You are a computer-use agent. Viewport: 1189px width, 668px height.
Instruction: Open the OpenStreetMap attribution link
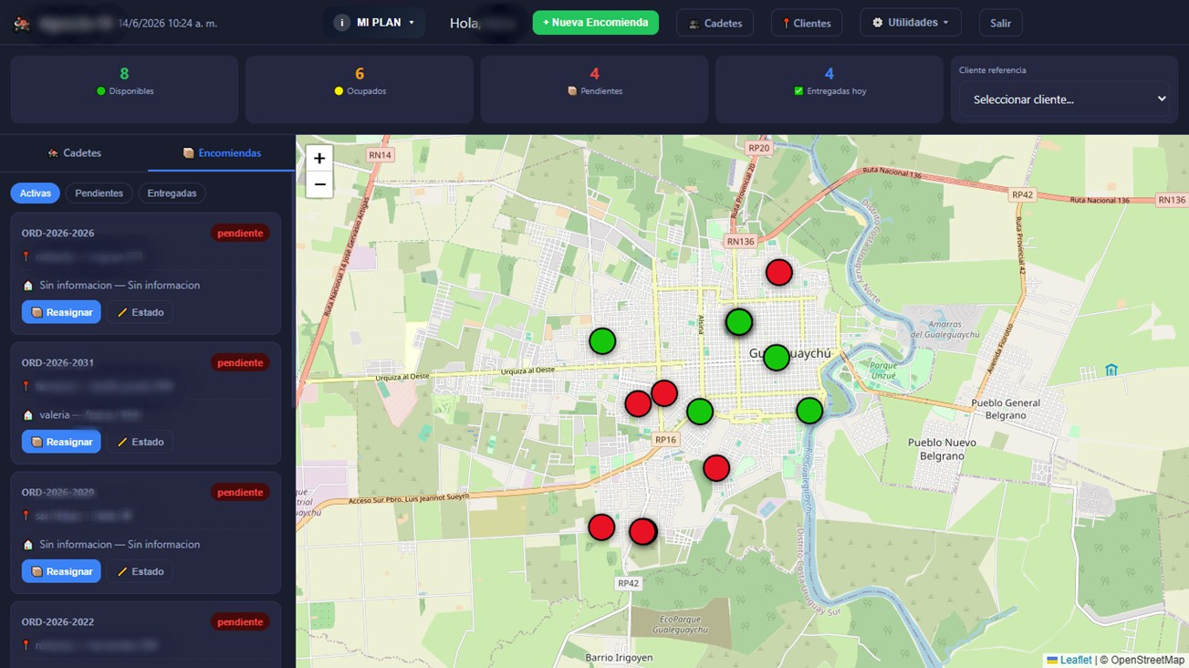(1147, 660)
